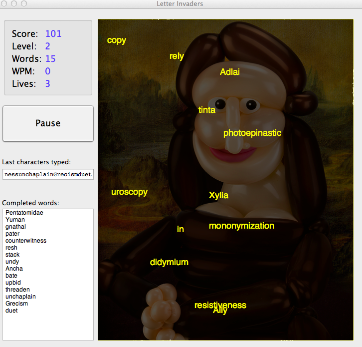Click the falling word 'uroscopy'
Image resolution: width=362 pixels, height=347 pixels.
click(129, 192)
